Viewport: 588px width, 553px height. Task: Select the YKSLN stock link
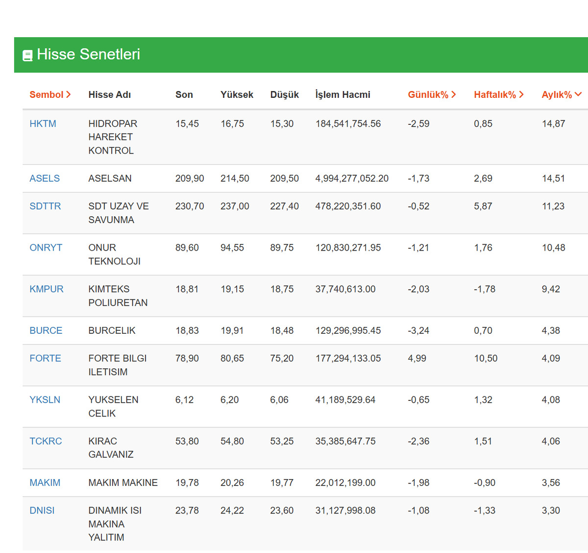click(x=45, y=400)
